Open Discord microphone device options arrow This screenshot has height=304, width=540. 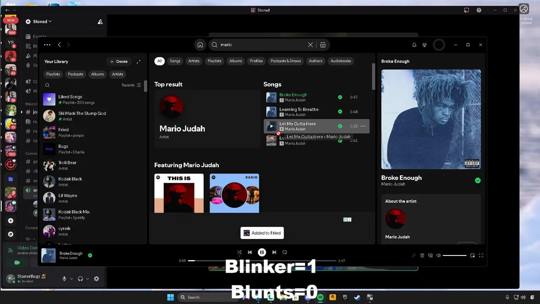71,279
